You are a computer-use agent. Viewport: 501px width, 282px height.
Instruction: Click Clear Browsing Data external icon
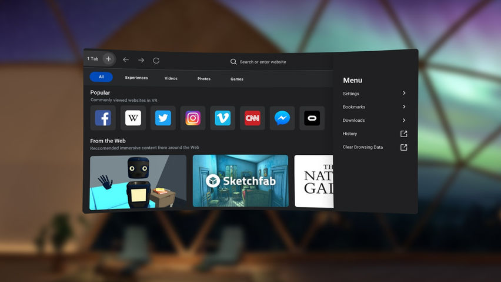[x=404, y=147]
